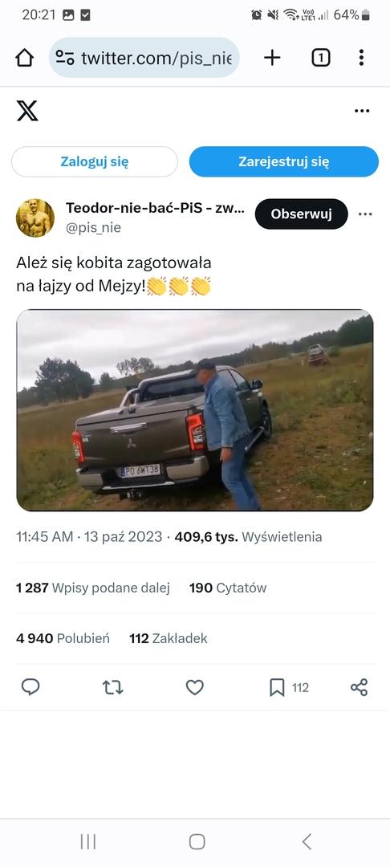Viewport: 390px width, 867px height.
Task: Play the pickup truck video
Action: (x=195, y=409)
